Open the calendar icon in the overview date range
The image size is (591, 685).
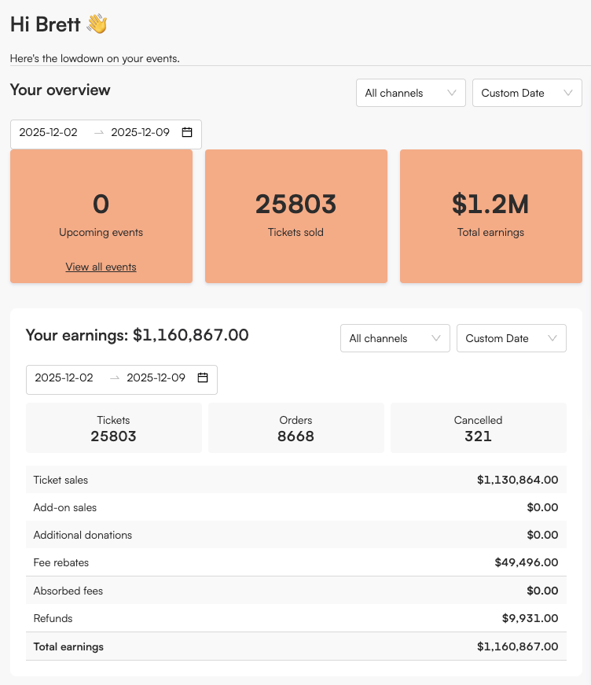tap(187, 133)
